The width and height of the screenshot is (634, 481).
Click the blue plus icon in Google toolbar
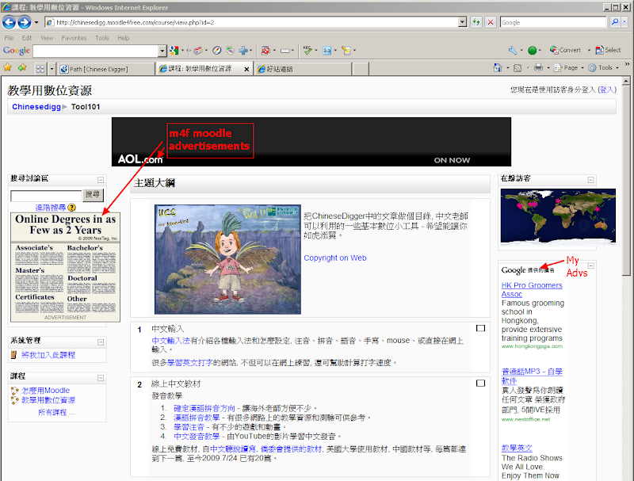pyautogui.click(x=243, y=51)
